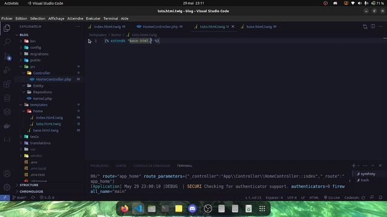Open the Fichier menu

[x=7, y=19]
